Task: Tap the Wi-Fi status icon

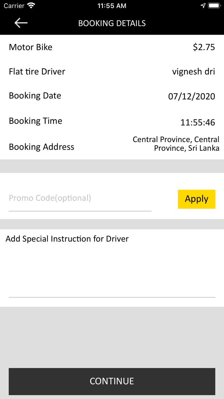Action: tap(31, 6)
